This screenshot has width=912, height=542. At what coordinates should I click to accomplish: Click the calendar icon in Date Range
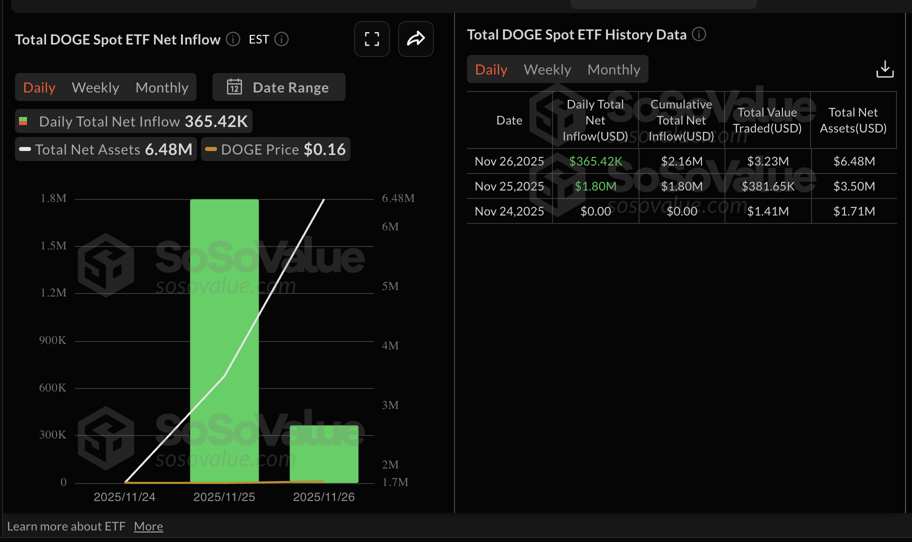click(x=234, y=87)
